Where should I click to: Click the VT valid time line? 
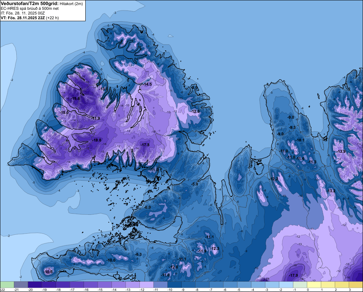(30, 18)
